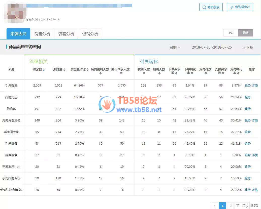Click the 商品搜索 magnifier button
Screen dimensions: 261x209
point(211,7)
